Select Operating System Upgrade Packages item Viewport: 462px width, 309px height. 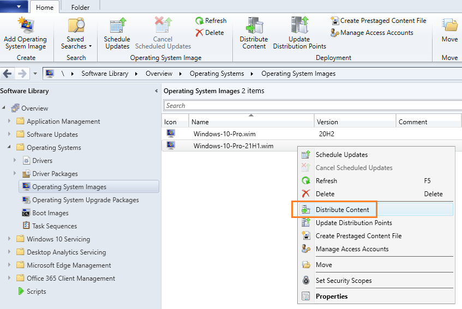[80, 200]
